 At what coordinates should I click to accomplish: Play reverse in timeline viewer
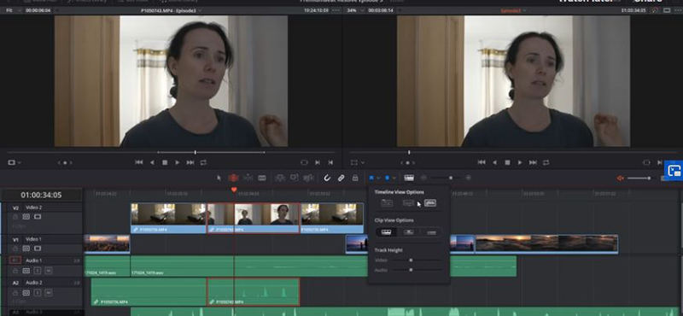(x=494, y=162)
